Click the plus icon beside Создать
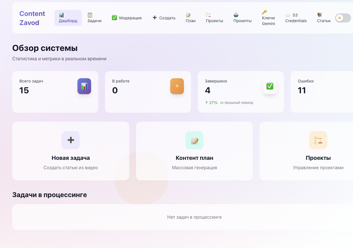 point(155,18)
